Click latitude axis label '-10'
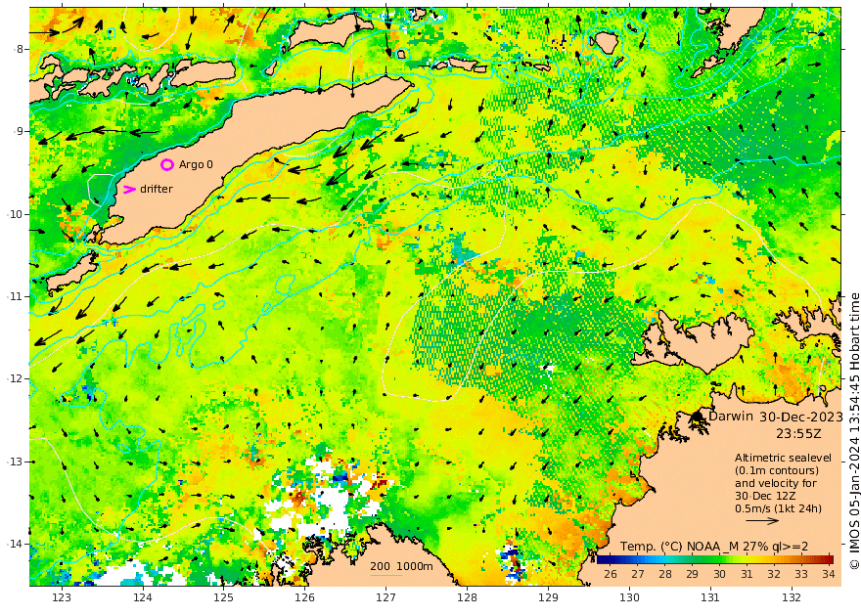 pyautogui.click(x=15, y=214)
